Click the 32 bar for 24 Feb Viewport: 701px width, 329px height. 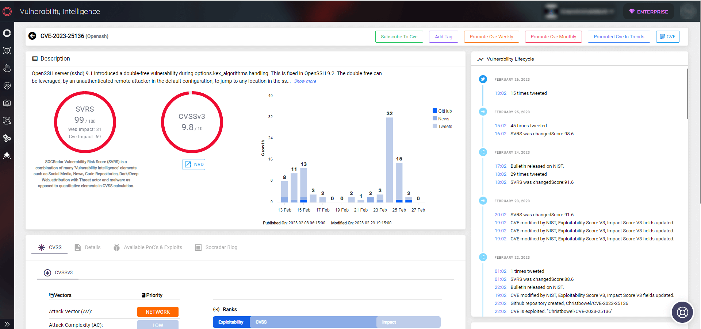pyautogui.click(x=390, y=160)
